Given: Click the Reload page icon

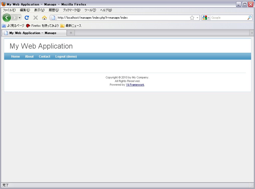Looking at the screenshot, I should (27, 18).
